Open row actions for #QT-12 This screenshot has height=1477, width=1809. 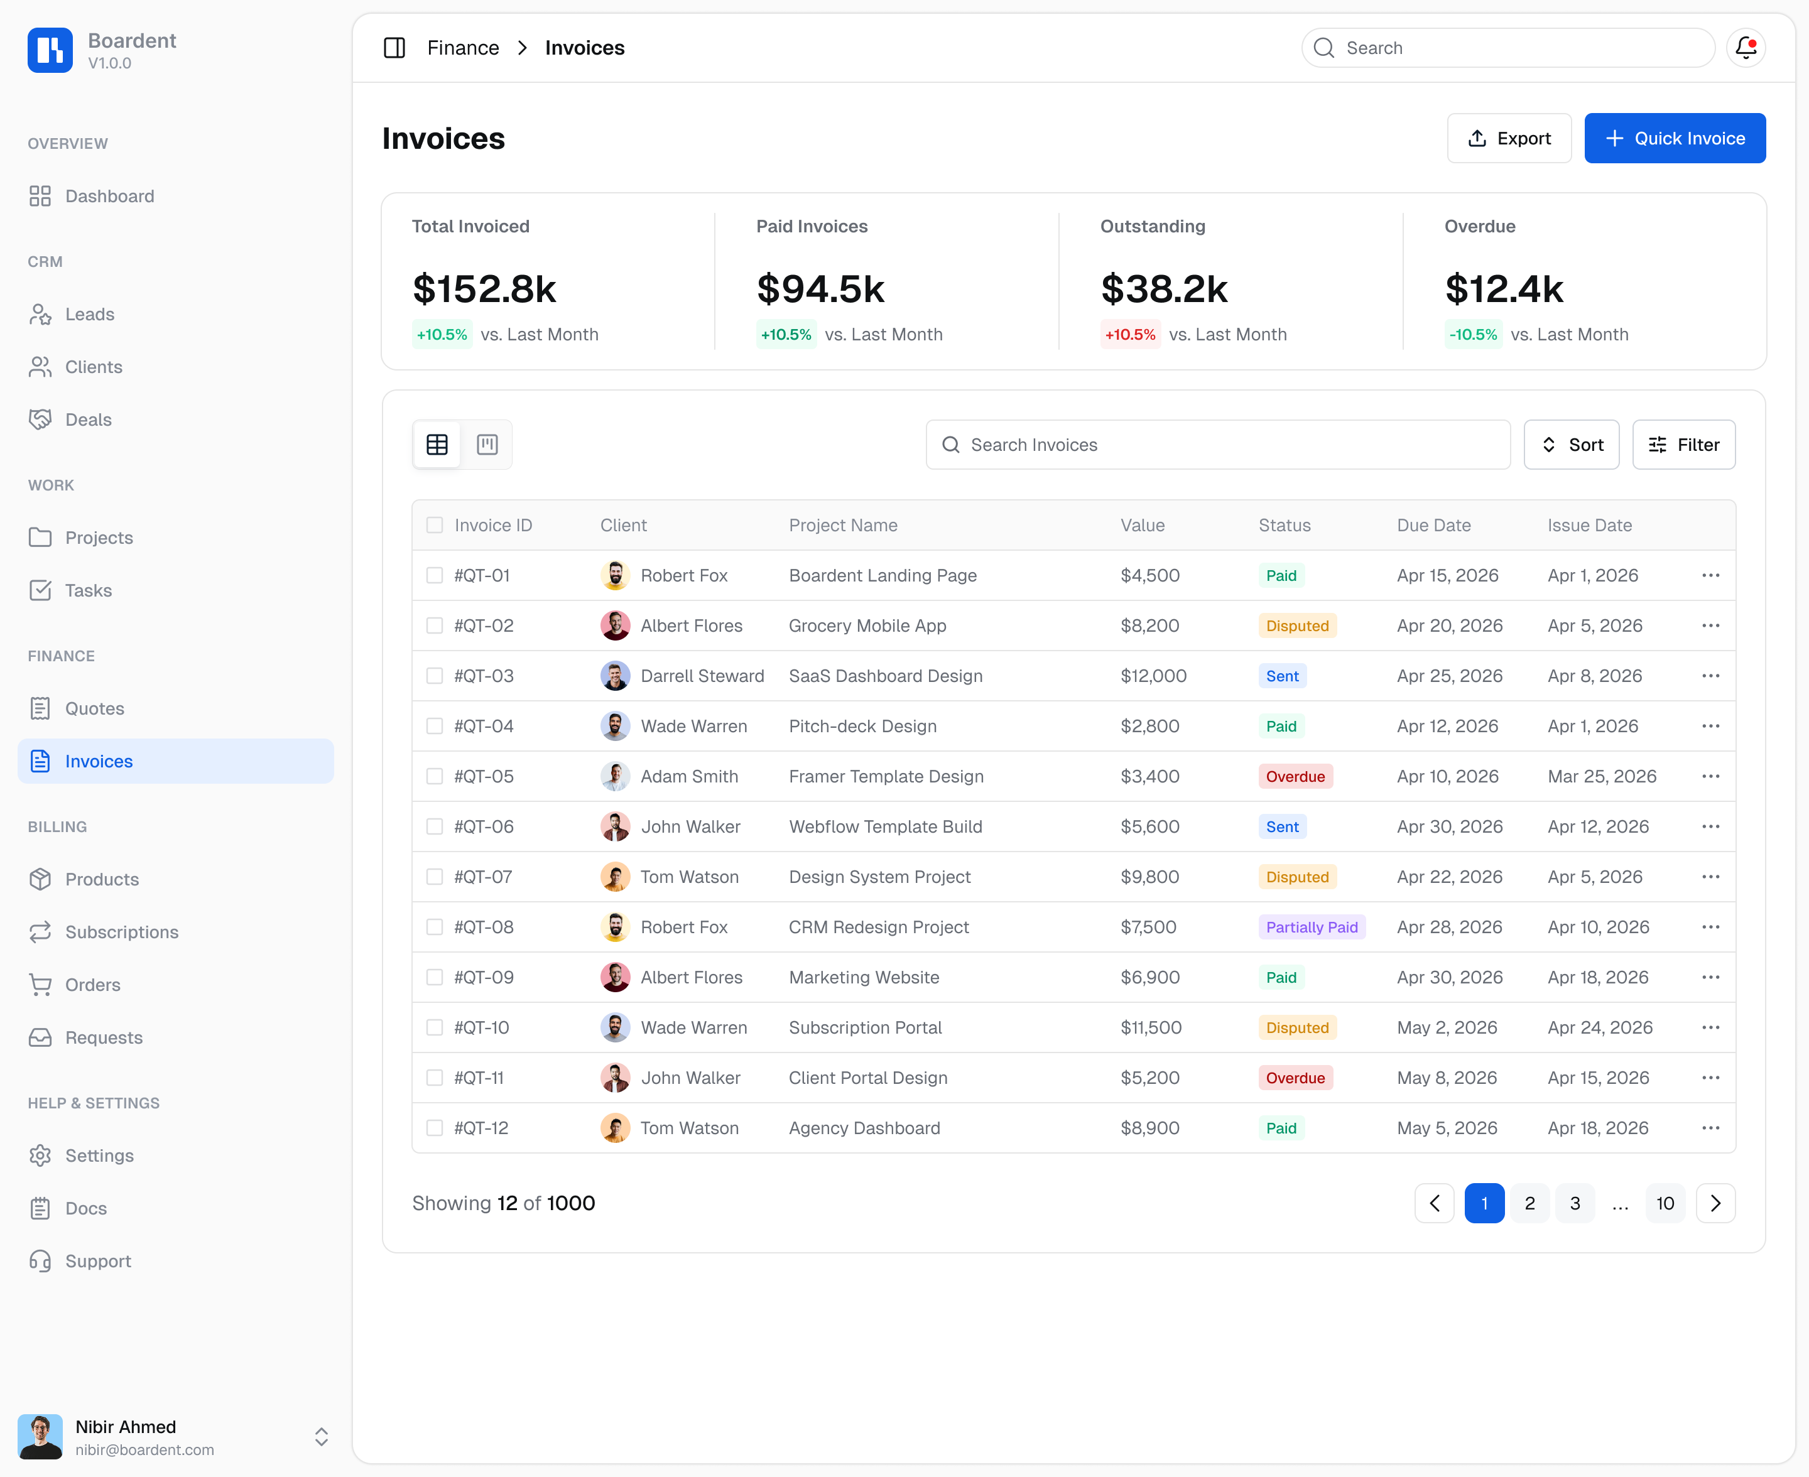coord(1710,1127)
